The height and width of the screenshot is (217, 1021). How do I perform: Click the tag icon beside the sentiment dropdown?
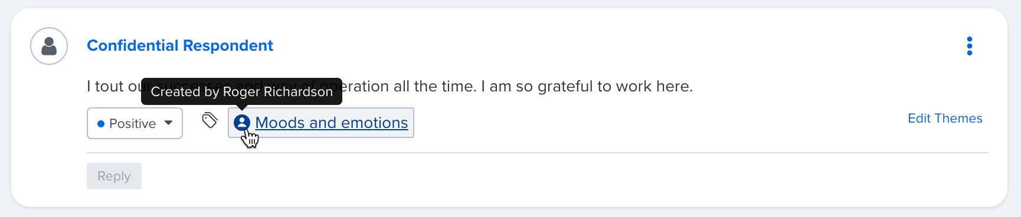tap(210, 121)
